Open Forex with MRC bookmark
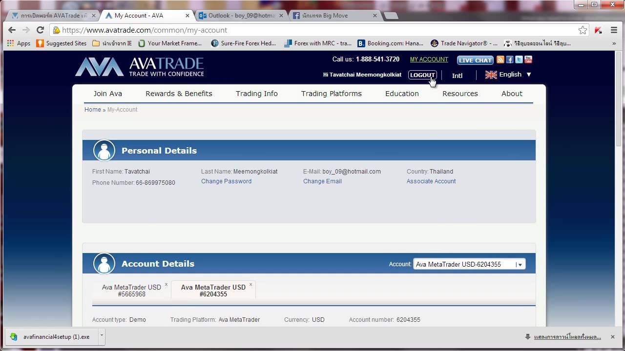The width and height of the screenshot is (625, 351). click(x=317, y=43)
